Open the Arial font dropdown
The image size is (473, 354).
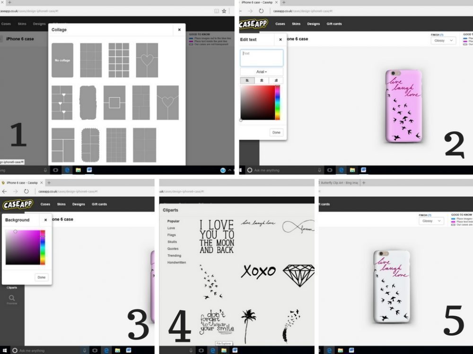point(262,72)
